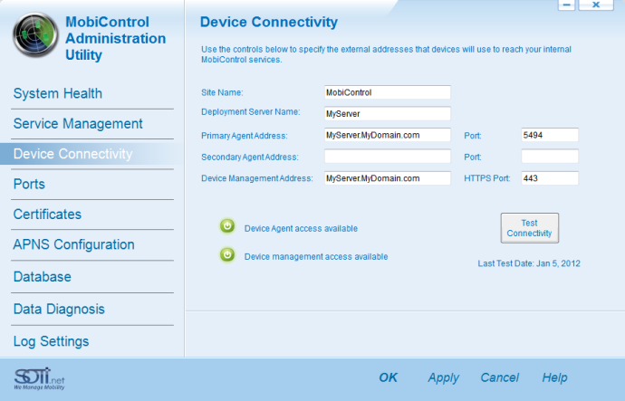Confirm with the OK button
This screenshot has height=401, width=625.
point(388,377)
